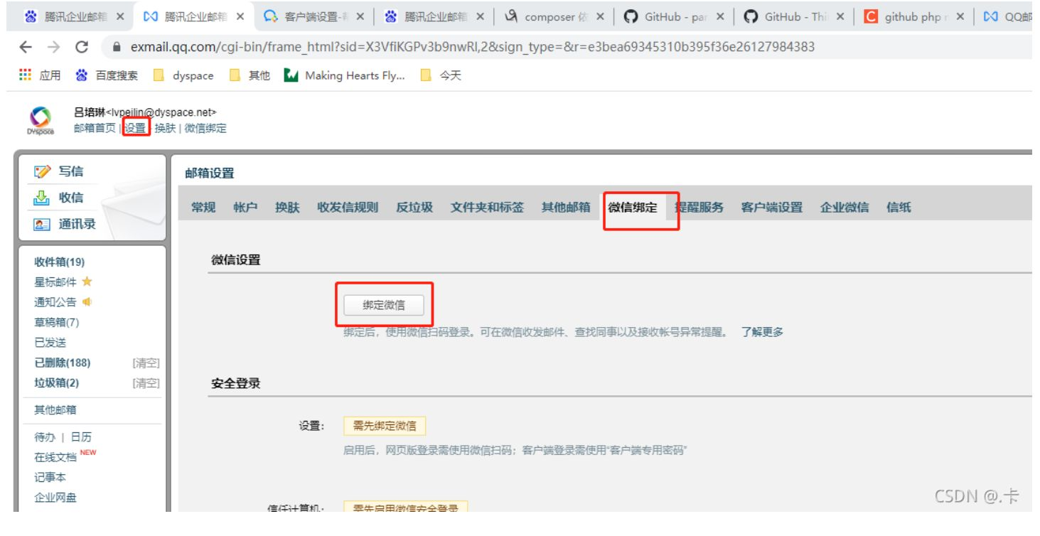Go to 邮箱首页 in the header
The image size is (1040, 536).
94,128
